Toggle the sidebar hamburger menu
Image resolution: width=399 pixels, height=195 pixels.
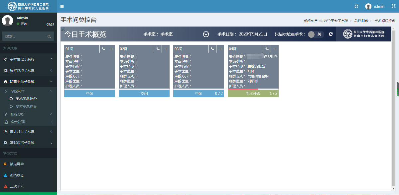[x=63, y=6]
